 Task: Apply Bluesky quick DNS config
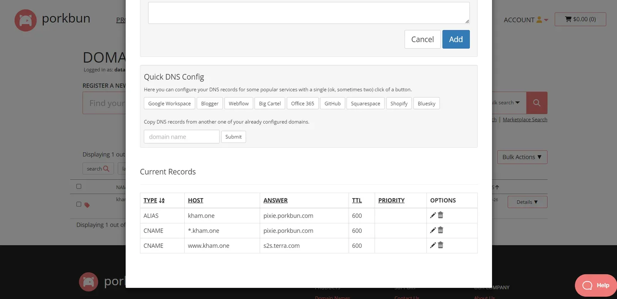coord(427,103)
